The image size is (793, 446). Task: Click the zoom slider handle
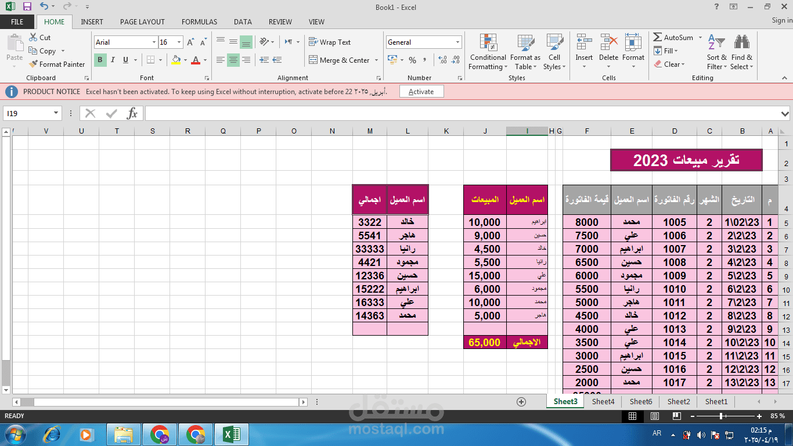coord(721,416)
